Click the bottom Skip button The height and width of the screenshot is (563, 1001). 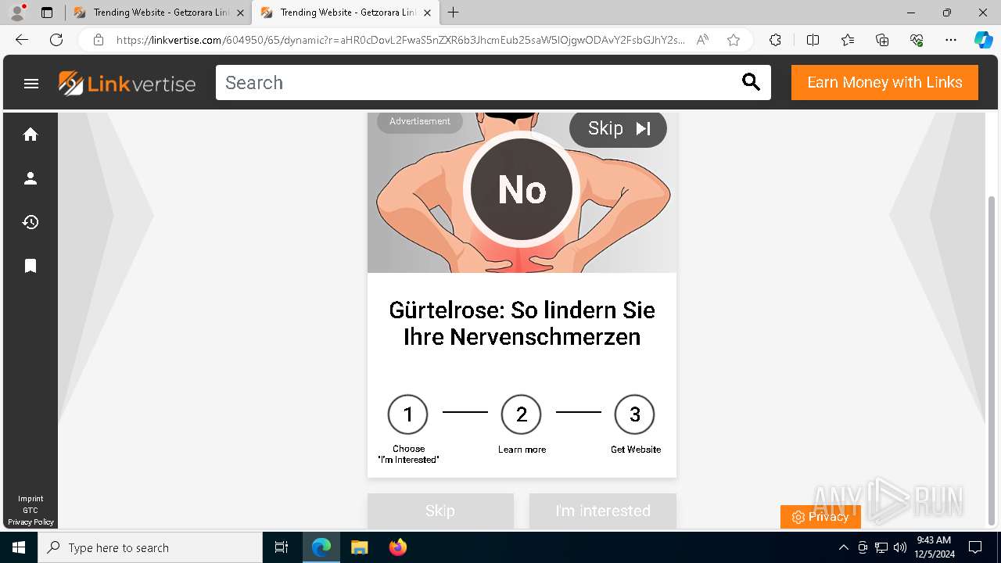point(440,511)
